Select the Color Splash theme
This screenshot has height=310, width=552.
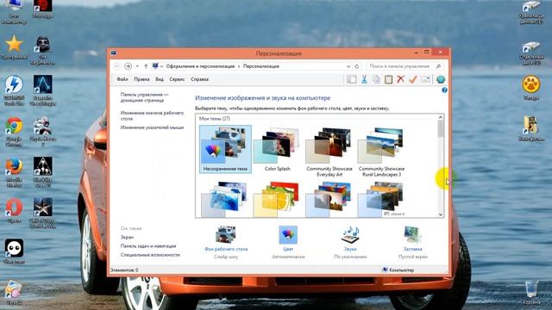pyautogui.click(x=278, y=149)
